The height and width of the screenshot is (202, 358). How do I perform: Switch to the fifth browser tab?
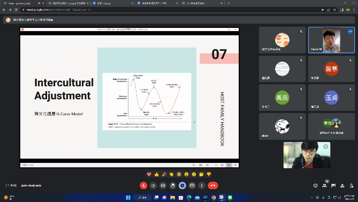coord(202,3)
